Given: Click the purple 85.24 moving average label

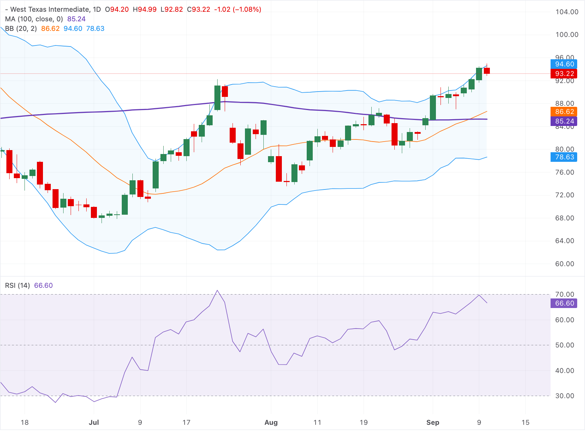Looking at the screenshot, I should [564, 121].
